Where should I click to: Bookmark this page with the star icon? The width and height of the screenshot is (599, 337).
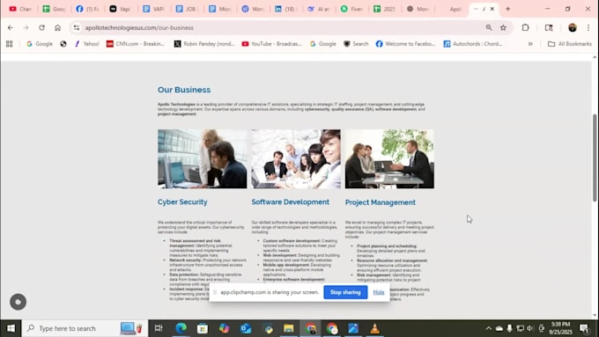click(x=503, y=27)
